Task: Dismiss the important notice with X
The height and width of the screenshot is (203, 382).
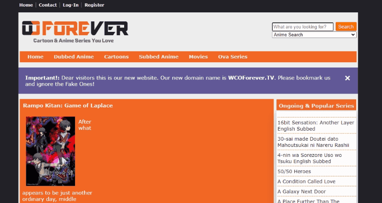Action: point(348,78)
